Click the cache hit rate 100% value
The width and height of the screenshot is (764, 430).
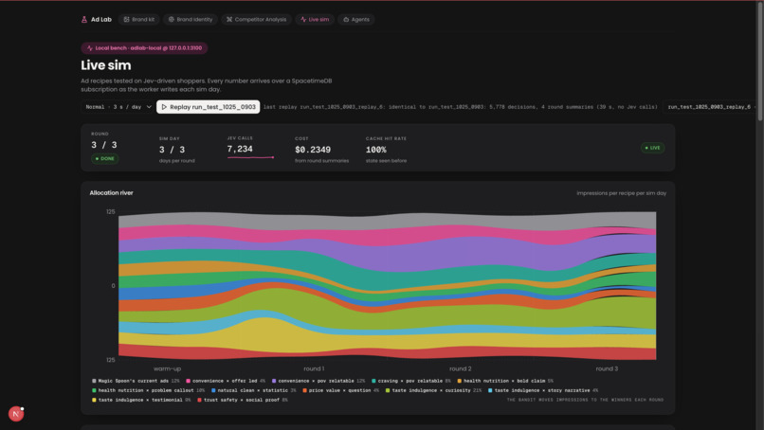tap(376, 150)
